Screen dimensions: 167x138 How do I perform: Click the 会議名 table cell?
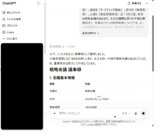pyautogui.click(x=53, y=91)
